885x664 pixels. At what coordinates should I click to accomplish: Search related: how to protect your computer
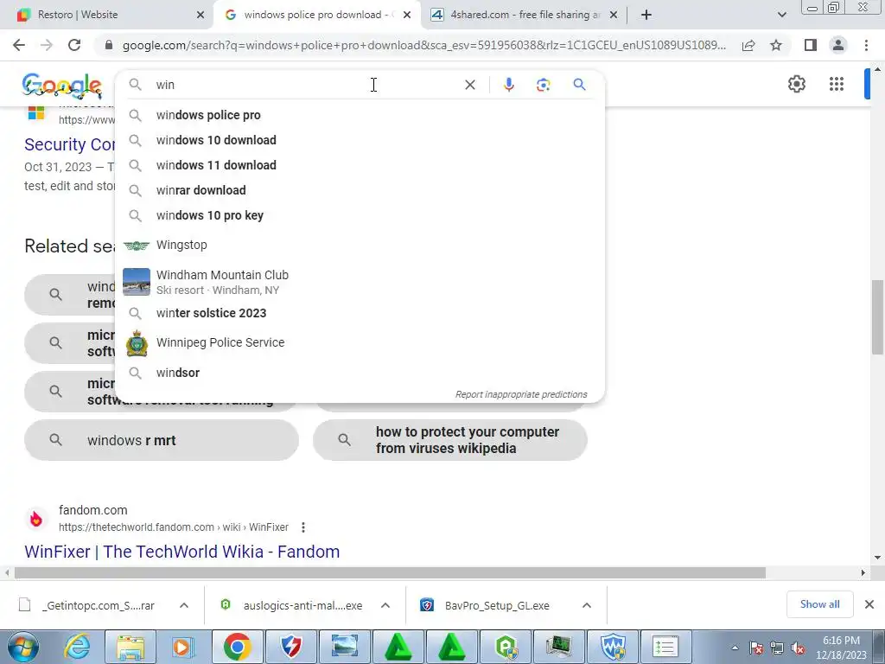point(449,440)
